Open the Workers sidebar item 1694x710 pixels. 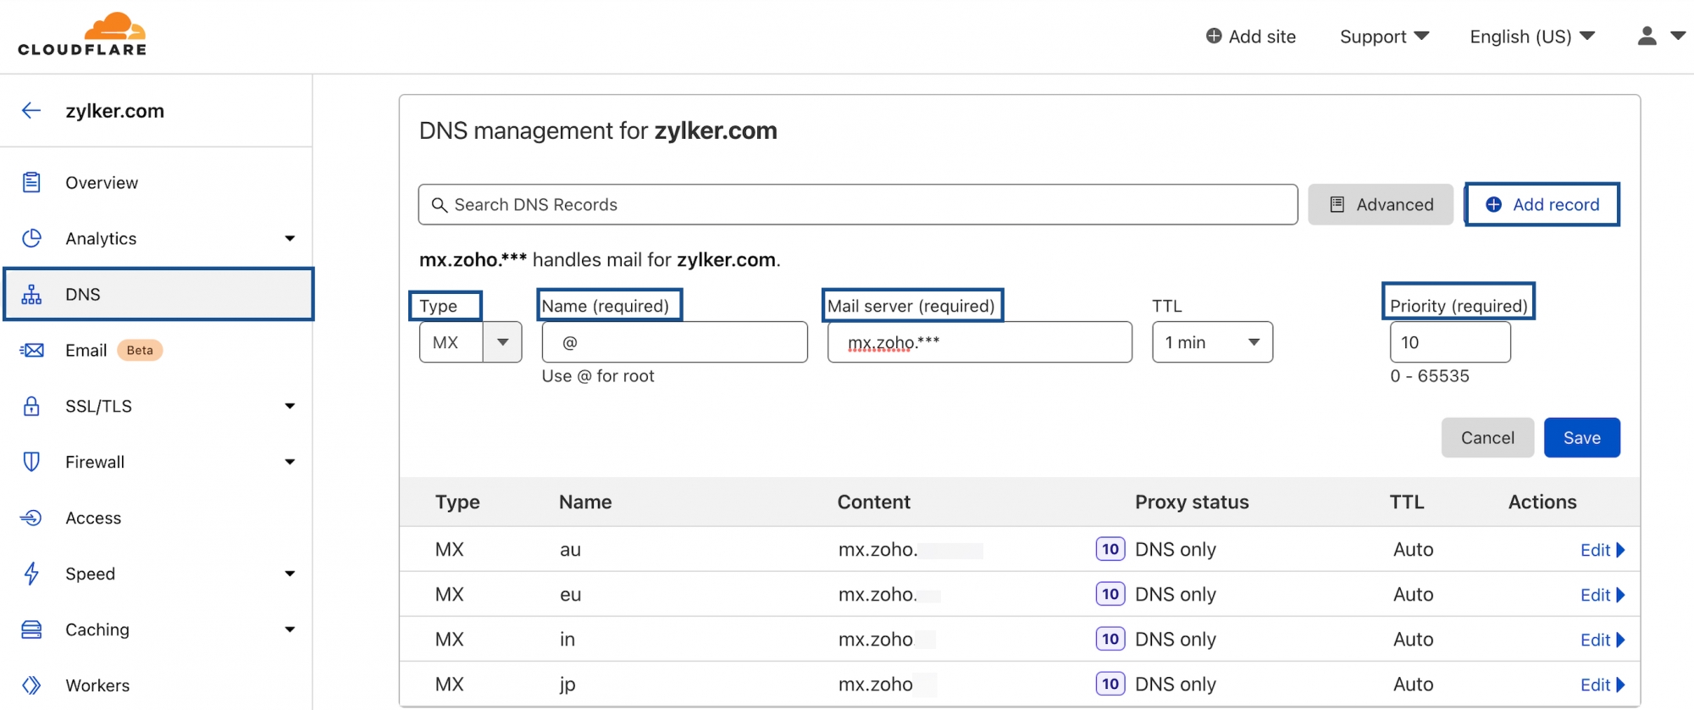[x=97, y=685]
